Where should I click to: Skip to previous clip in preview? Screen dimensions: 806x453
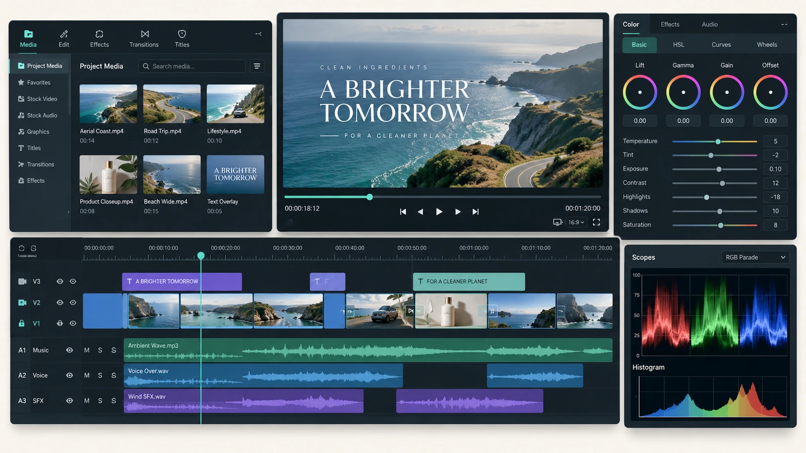point(402,212)
